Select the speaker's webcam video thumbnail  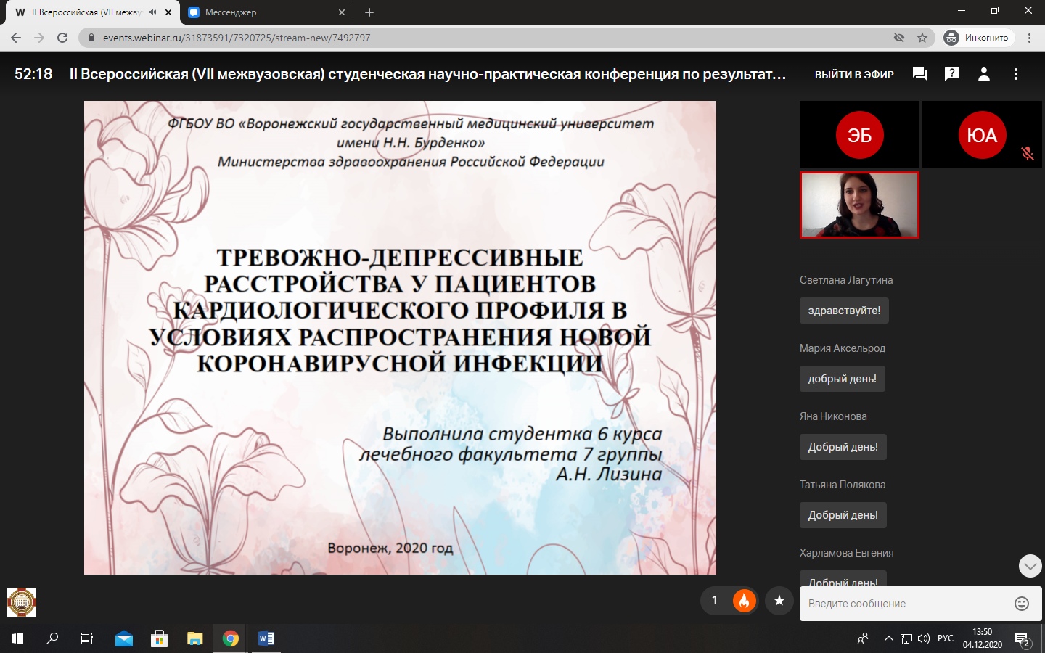click(x=859, y=205)
